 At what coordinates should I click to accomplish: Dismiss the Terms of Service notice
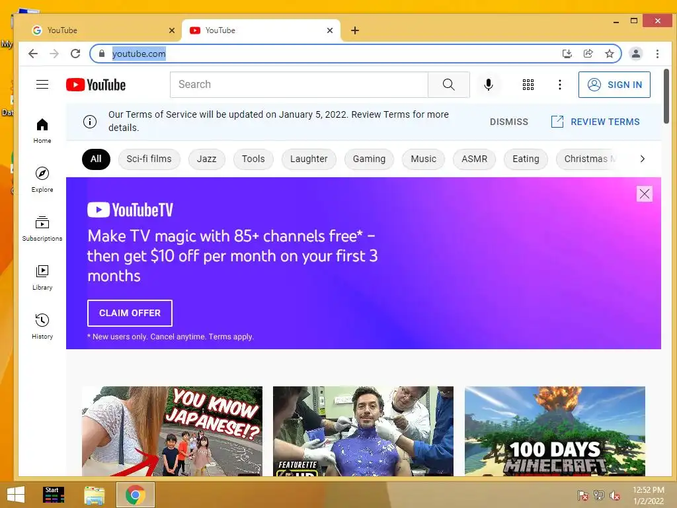pos(508,122)
